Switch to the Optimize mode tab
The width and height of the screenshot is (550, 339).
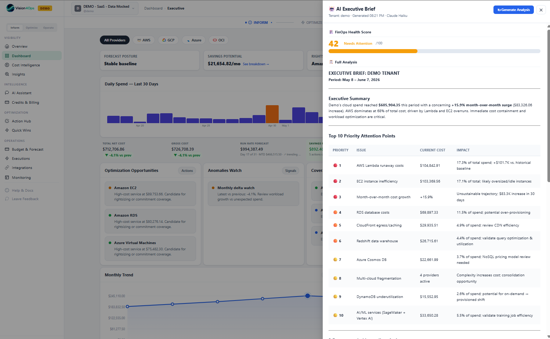pos(32,28)
